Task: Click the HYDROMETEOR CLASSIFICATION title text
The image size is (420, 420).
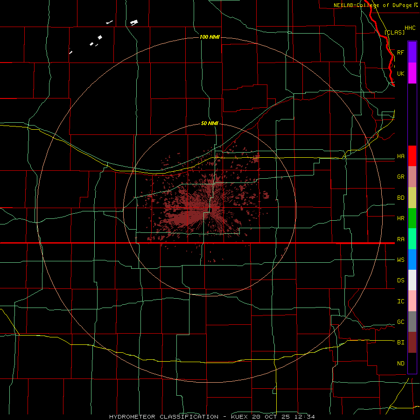Action: [x=164, y=417]
